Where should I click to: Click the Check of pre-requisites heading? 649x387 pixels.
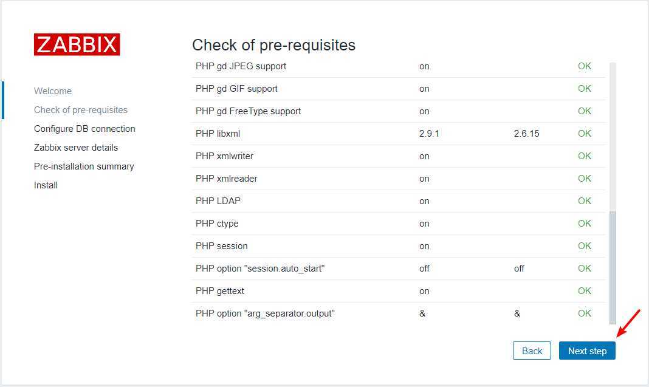click(x=273, y=45)
